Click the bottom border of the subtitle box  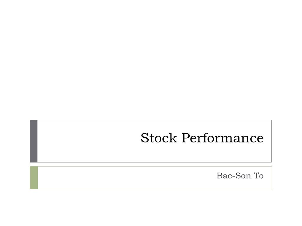point(155,189)
